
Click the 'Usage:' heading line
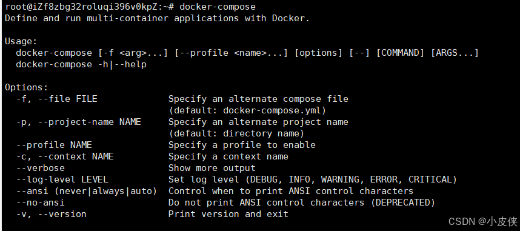pos(21,41)
